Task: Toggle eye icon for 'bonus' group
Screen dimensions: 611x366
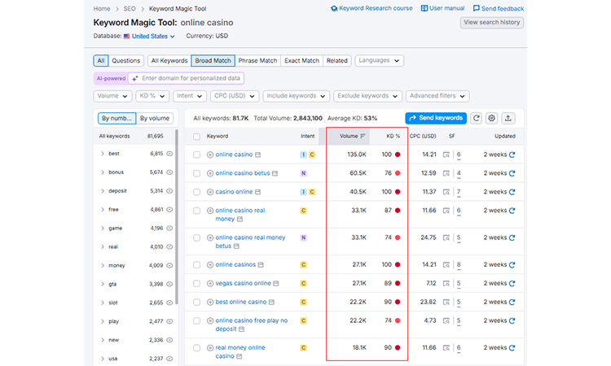Action: click(169, 172)
